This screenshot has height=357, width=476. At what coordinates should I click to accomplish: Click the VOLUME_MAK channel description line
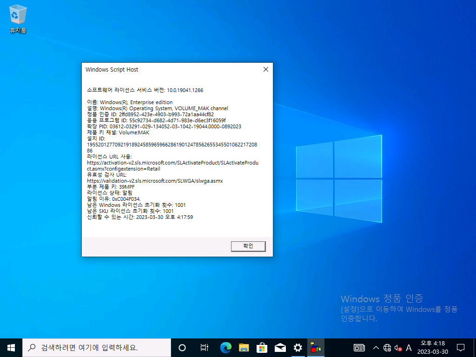[x=157, y=108]
